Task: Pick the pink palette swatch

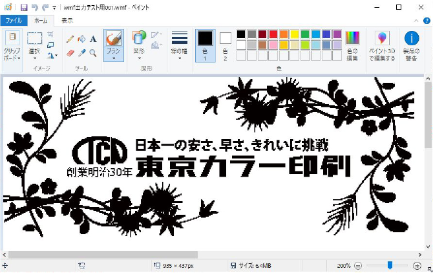Action: tap(273, 45)
